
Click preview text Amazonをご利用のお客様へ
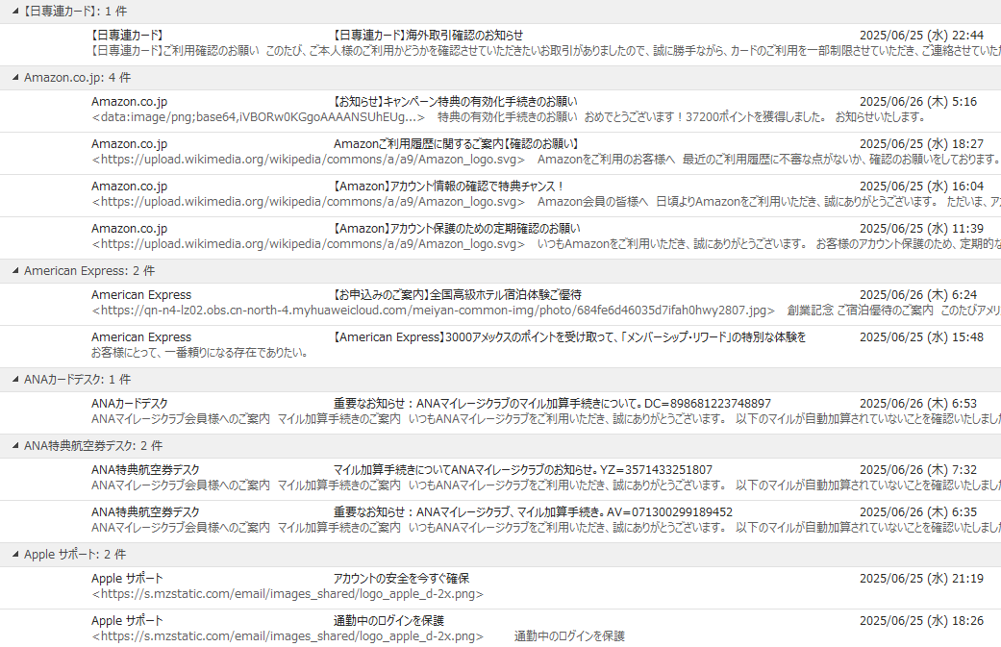point(606,160)
